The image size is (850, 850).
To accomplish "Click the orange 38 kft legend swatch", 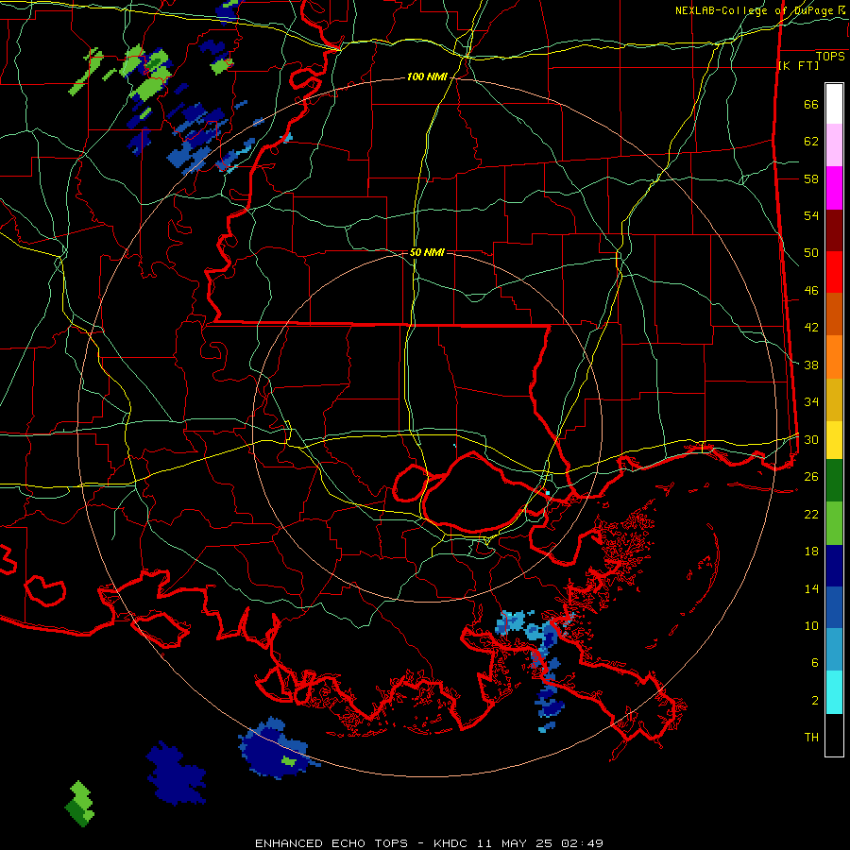I will click(834, 357).
